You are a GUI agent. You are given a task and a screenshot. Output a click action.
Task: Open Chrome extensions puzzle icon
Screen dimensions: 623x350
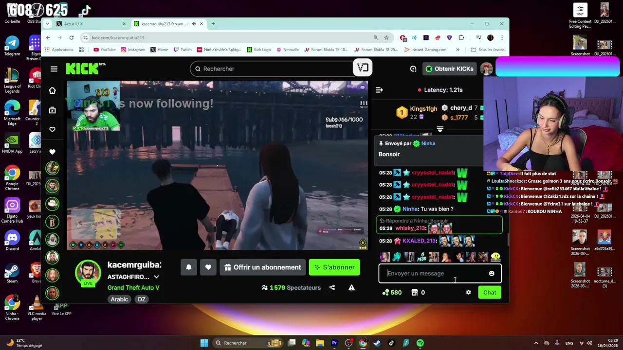(x=461, y=37)
